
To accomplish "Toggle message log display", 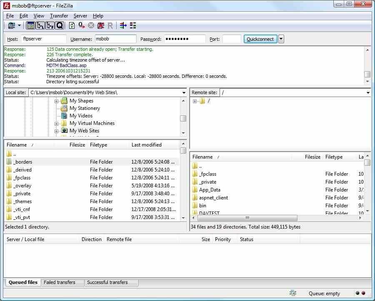I will tap(30, 25).
